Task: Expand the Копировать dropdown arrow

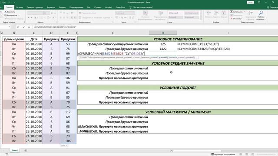Action: point(19,15)
